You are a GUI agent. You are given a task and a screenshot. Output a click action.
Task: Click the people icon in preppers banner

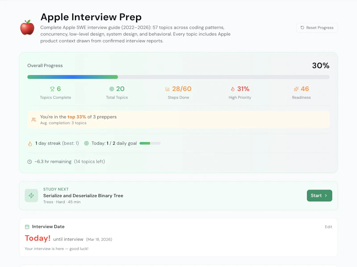pos(34,120)
